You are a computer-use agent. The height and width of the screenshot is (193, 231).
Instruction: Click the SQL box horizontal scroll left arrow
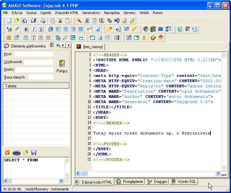click(x=6, y=181)
